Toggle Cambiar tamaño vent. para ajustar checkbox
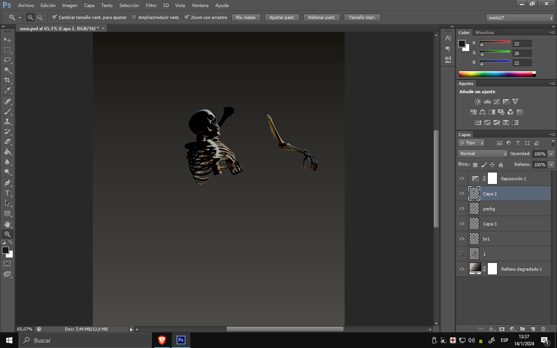The width and height of the screenshot is (557, 348). [x=55, y=17]
